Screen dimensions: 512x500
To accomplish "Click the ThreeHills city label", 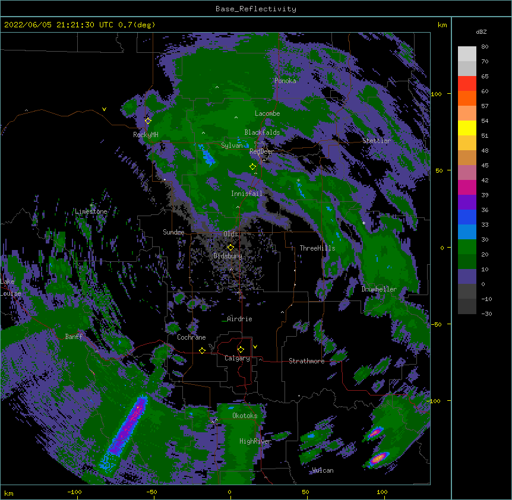I will click(x=317, y=248).
